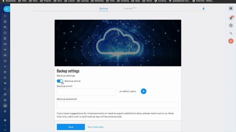Open search via the magnifier icon
The width and height of the screenshot is (236, 132).
coord(231,33)
